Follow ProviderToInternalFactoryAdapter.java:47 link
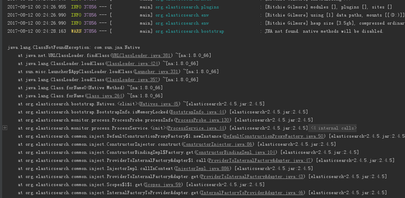 coord(259,160)
